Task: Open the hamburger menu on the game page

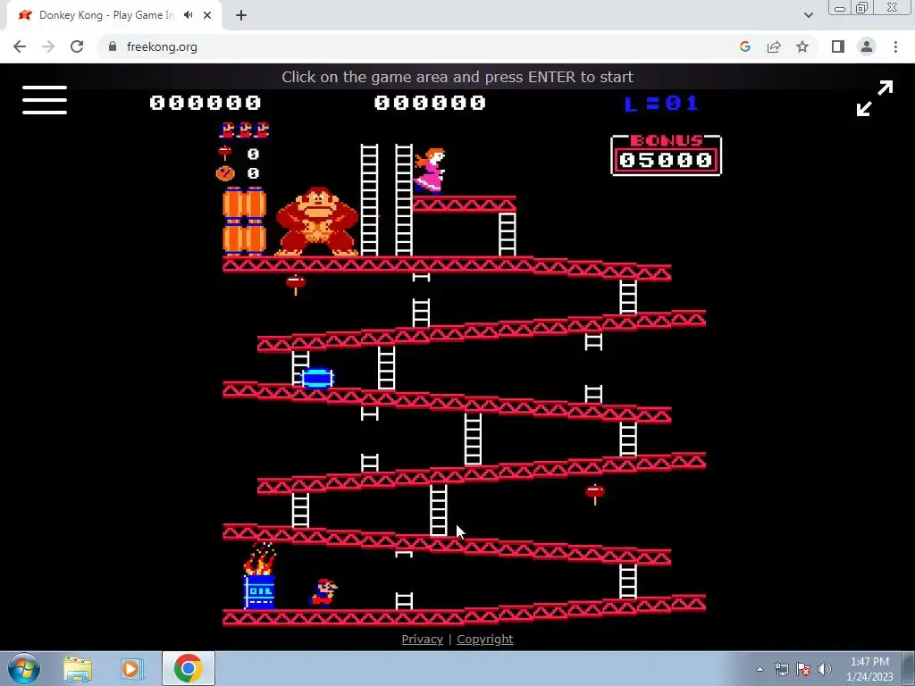Action: pos(45,100)
